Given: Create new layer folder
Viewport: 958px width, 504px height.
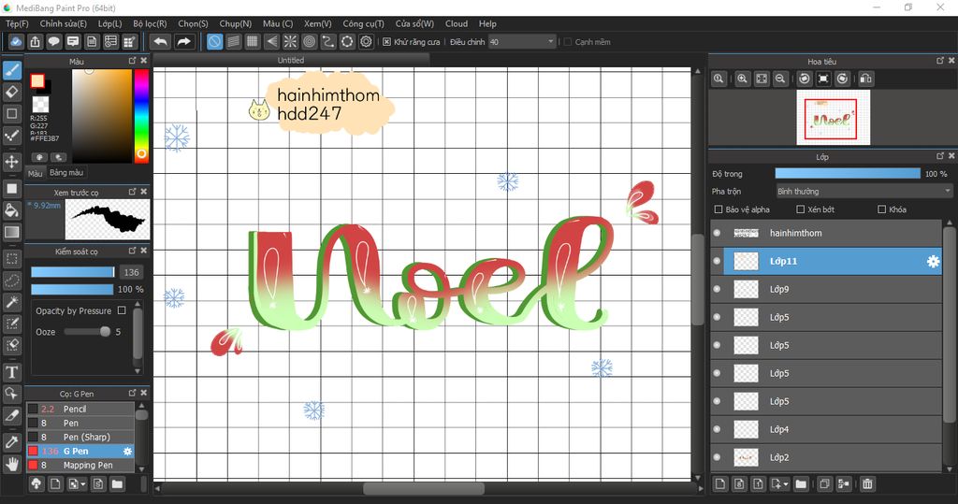Looking at the screenshot, I should [801, 484].
